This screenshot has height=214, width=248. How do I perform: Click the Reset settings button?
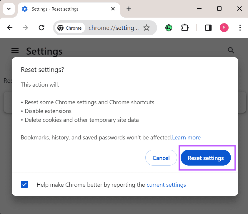(206, 158)
